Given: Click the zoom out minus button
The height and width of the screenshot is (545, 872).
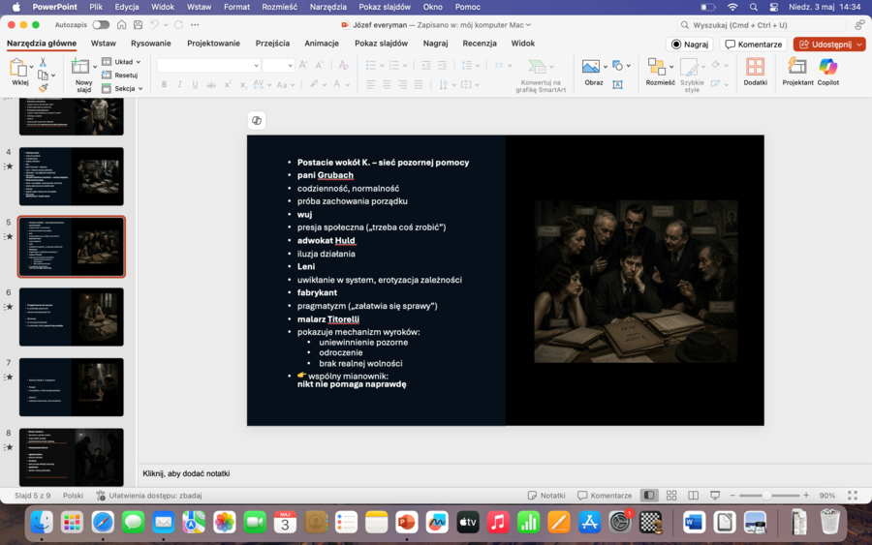Looking at the screenshot, I should tap(732, 495).
